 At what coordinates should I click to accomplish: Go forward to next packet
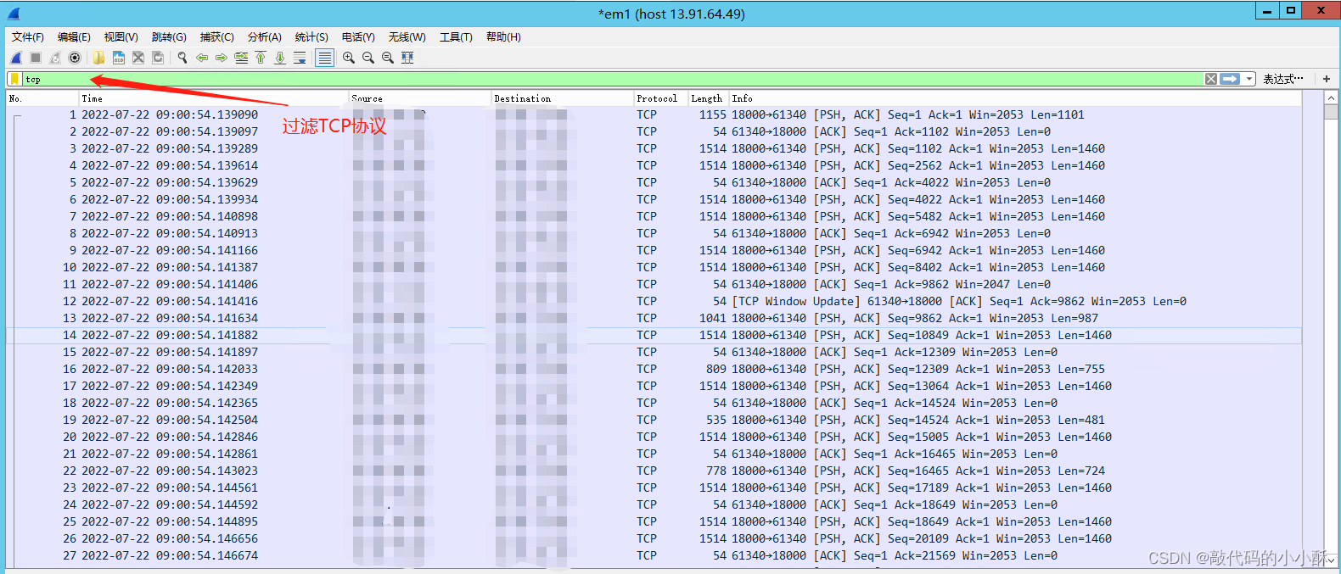coord(222,58)
